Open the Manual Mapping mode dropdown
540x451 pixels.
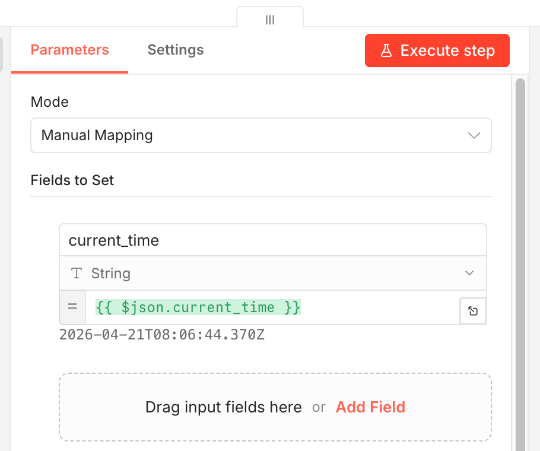click(x=261, y=135)
